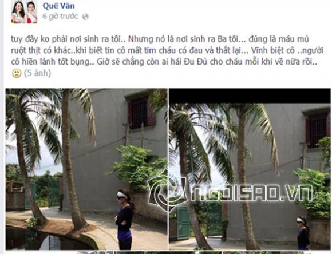The height and width of the screenshot is (254, 332).
Task: Open the right photo with the black top bar
Action: [250, 169]
